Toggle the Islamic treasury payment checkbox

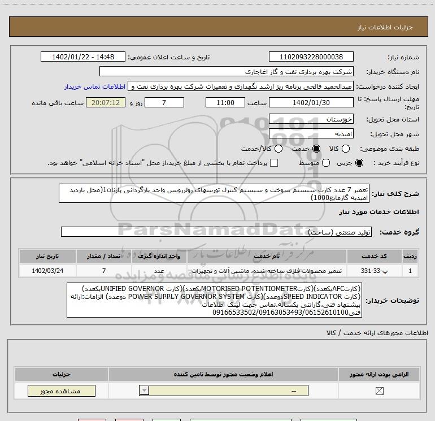point(274,163)
